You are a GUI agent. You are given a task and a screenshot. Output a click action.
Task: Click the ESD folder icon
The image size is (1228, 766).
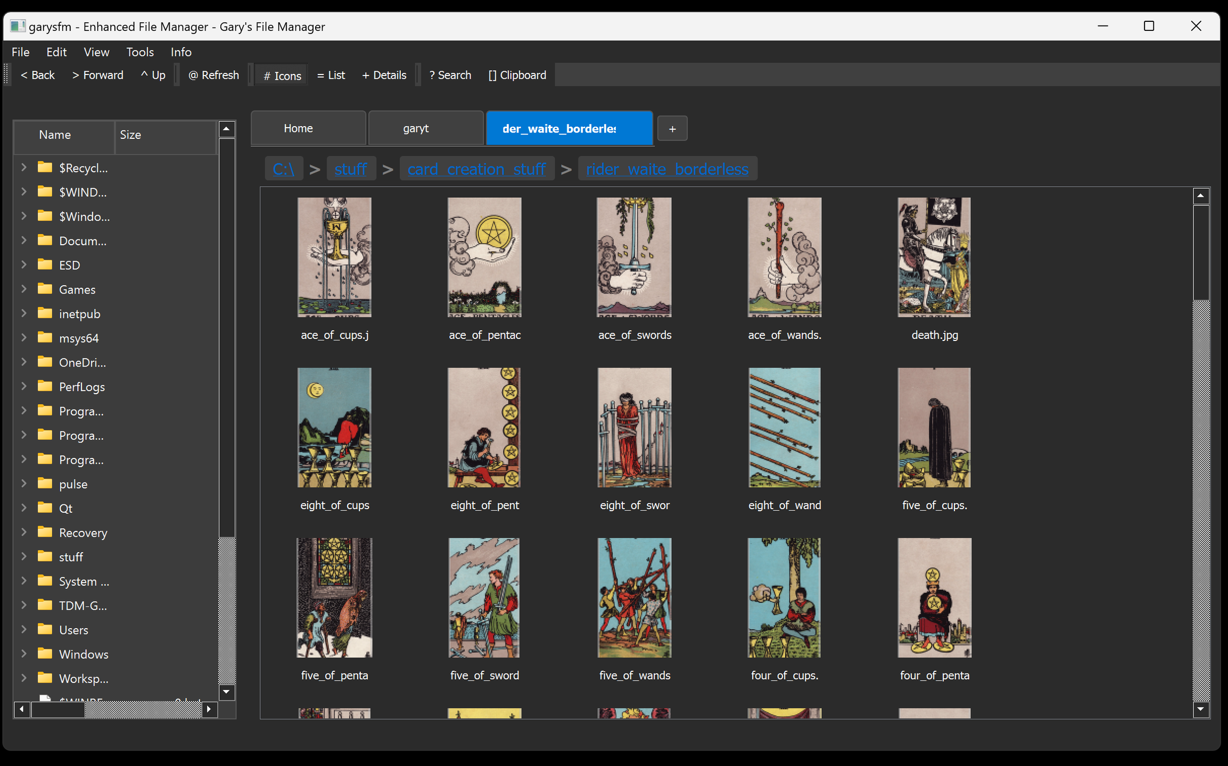point(45,265)
